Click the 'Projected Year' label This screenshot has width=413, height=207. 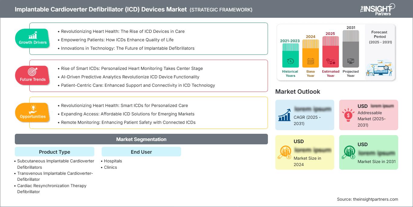351,74
